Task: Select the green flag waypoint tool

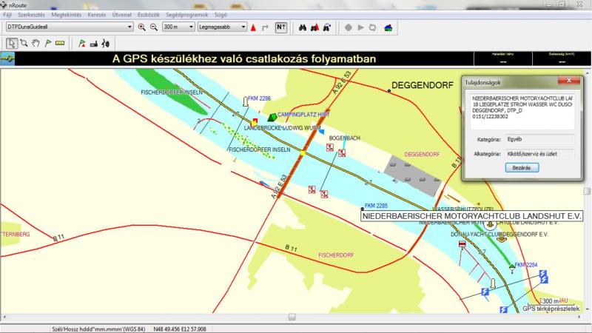Action: tap(48, 44)
